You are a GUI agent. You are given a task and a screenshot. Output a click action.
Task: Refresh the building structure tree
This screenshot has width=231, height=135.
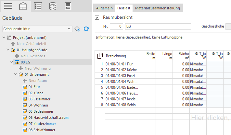point(86,29)
